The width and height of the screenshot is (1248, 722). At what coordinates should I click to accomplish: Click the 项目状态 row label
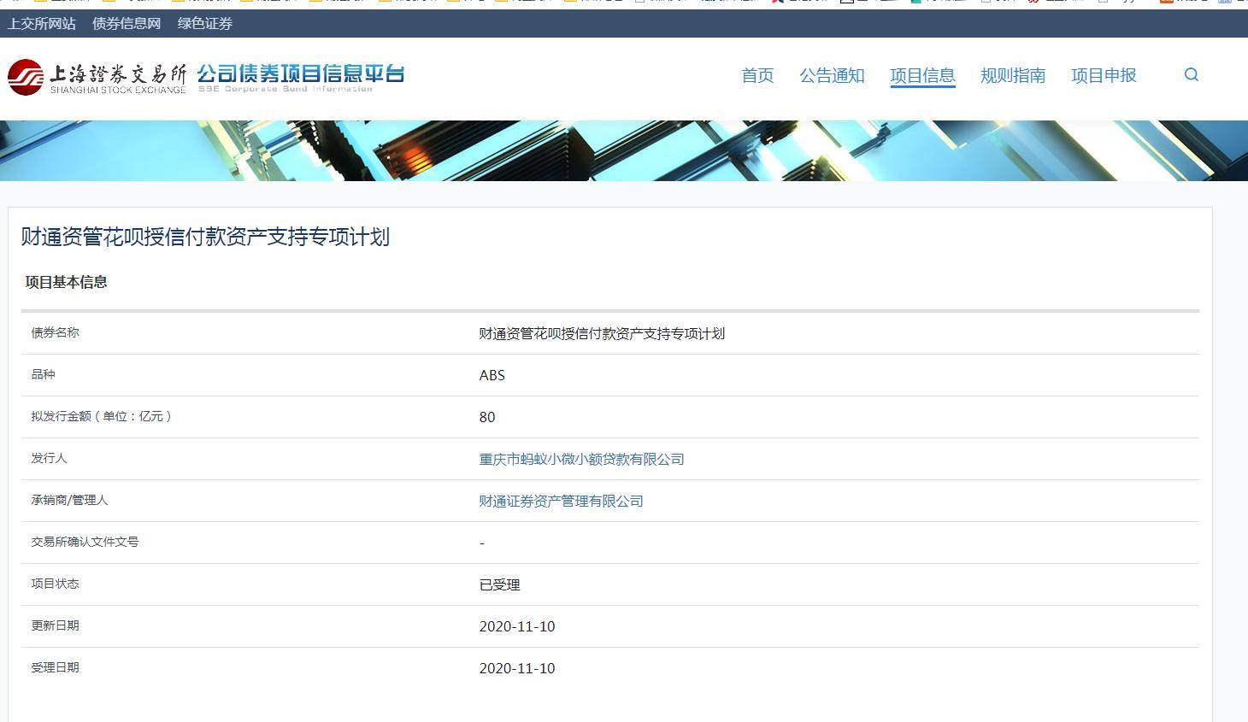55,584
